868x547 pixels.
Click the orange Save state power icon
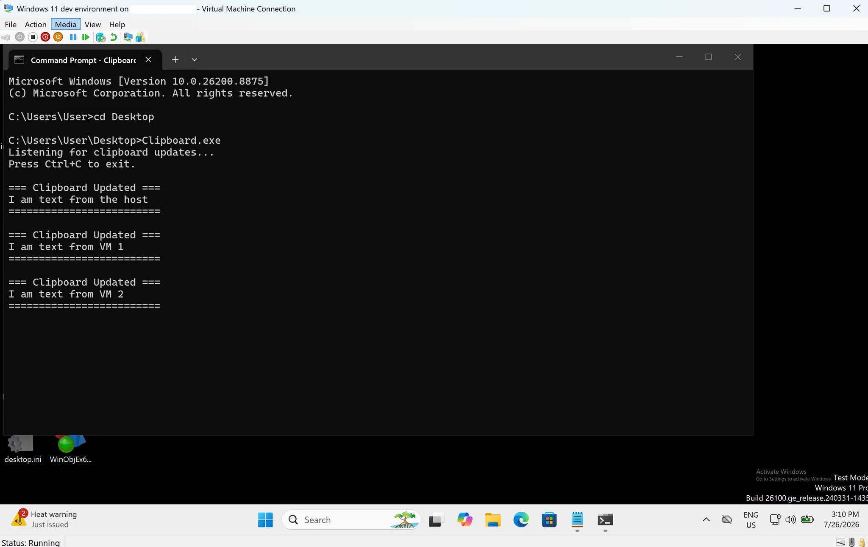coord(58,37)
